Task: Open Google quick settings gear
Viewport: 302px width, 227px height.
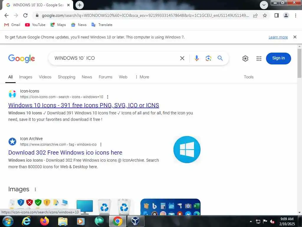Action: click(x=245, y=58)
